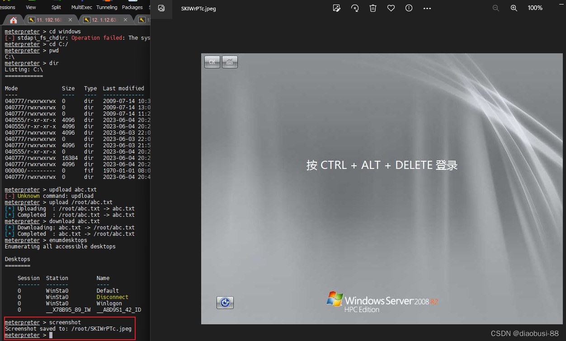Click the 'cd windows' command line
This screenshot has width=566, height=341.
43,32
